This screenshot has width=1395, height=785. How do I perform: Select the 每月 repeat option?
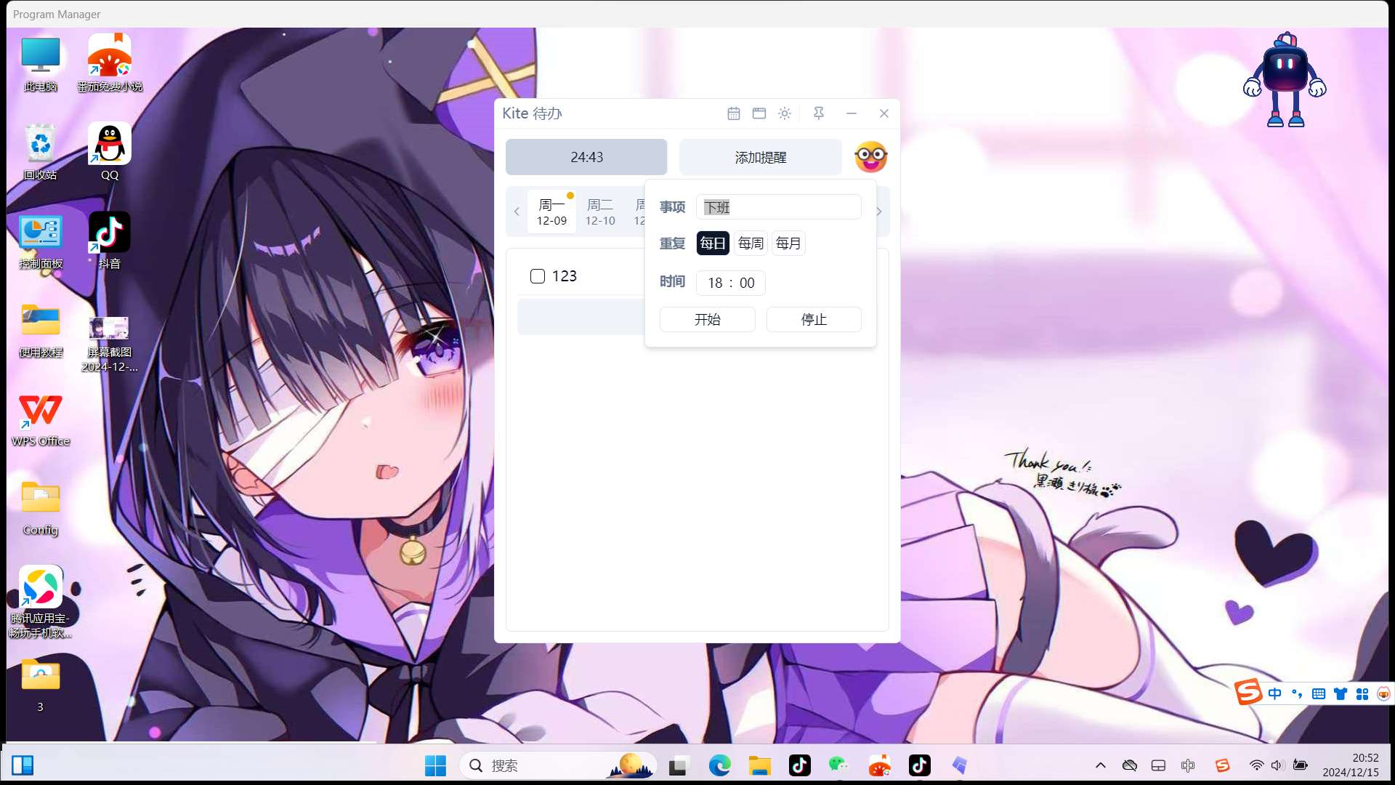(x=788, y=243)
